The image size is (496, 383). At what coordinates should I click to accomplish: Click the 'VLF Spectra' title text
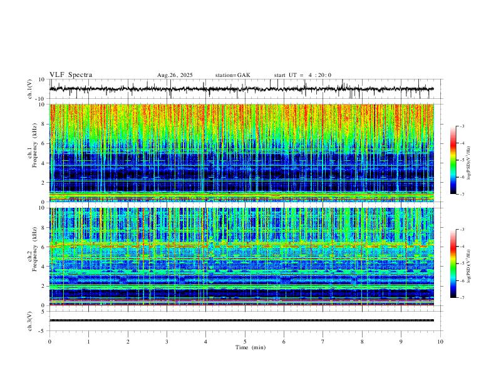pyautogui.click(x=71, y=75)
